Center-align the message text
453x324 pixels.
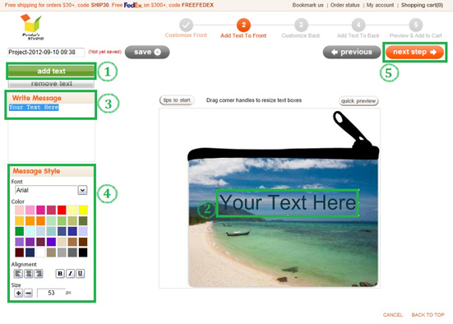(x=28, y=273)
